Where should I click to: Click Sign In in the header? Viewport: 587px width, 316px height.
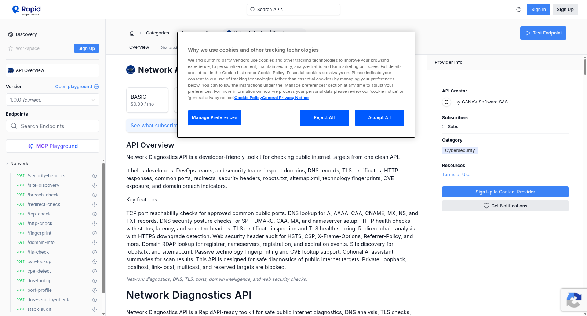coord(539,10)
